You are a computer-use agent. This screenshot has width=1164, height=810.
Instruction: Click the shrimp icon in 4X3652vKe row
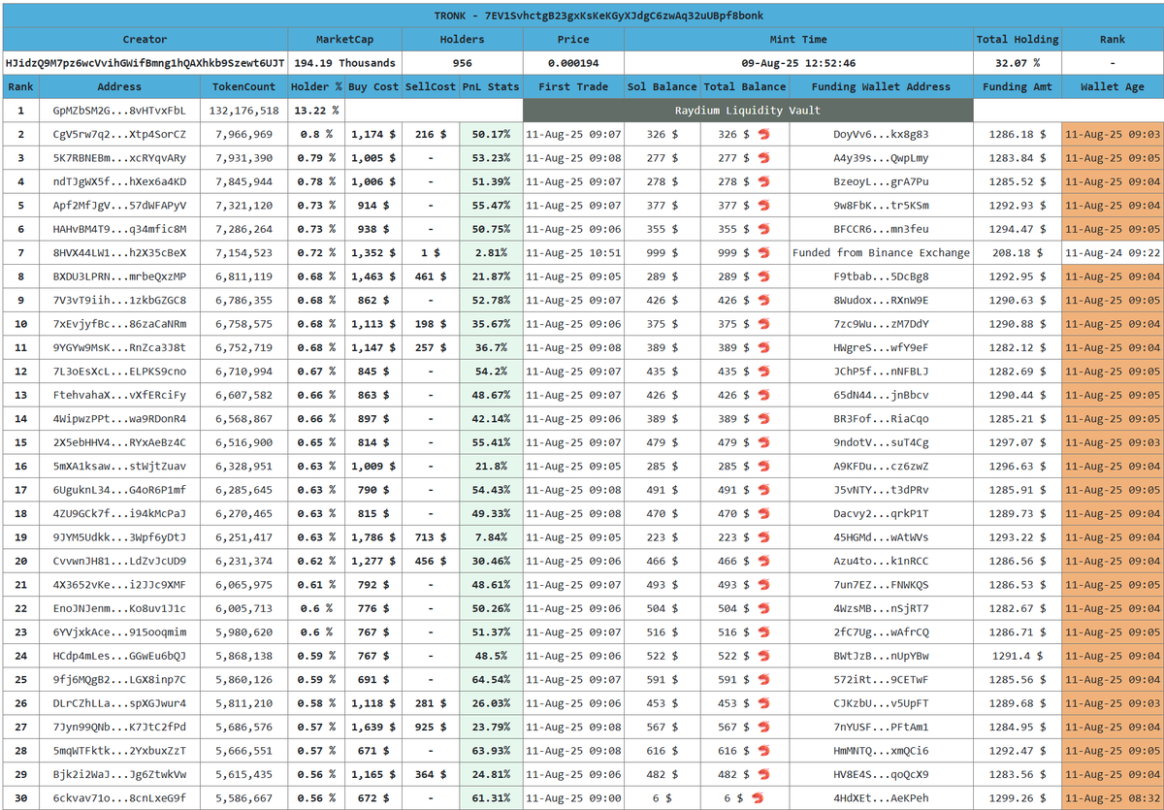[763, 585]
